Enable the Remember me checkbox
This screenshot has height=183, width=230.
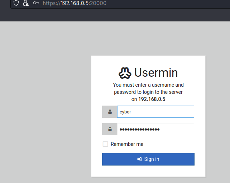[x=105, y=144]
